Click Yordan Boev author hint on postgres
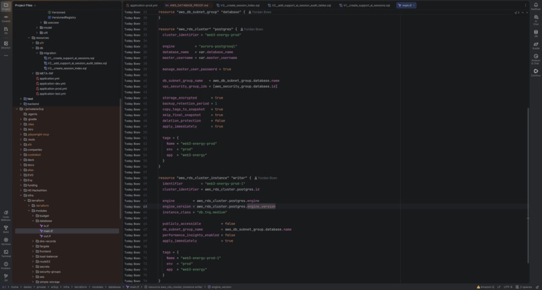This screenshot has height=290, width=542. coord(252,30)
